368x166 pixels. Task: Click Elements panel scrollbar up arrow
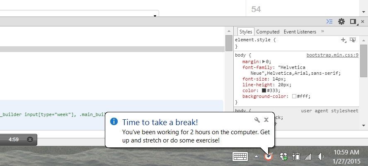click(229, 31)
